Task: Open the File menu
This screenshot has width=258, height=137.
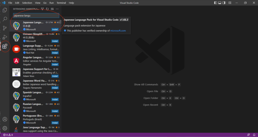Action: tap(10, 3)
